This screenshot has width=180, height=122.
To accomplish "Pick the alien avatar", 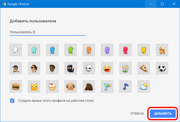I will (89, 68).
